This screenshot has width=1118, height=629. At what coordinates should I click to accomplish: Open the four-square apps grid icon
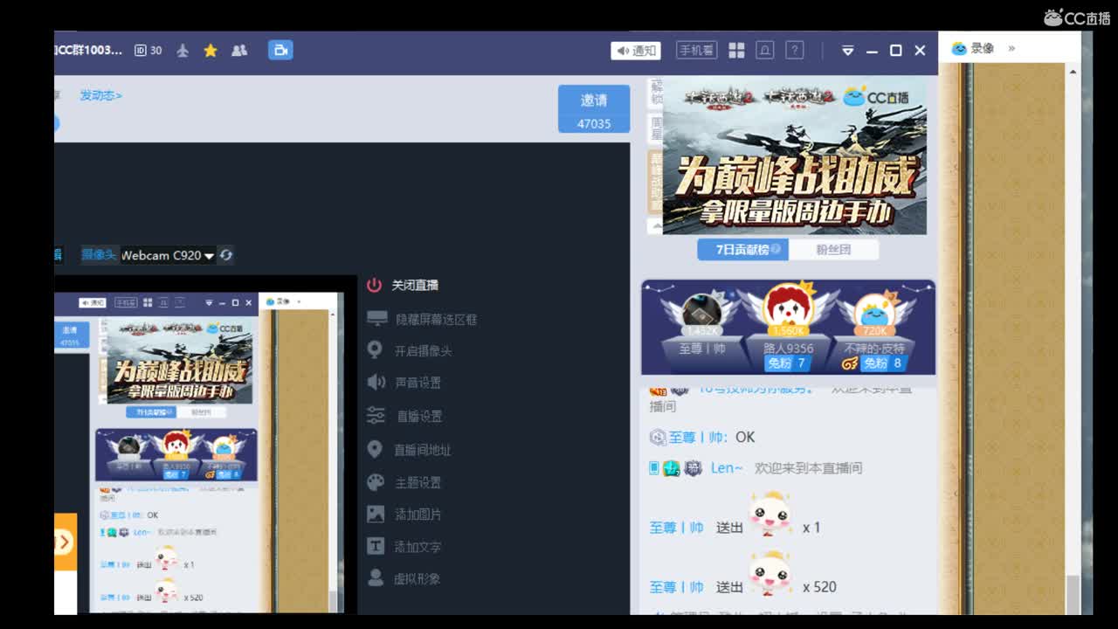[x=736, y=51]
